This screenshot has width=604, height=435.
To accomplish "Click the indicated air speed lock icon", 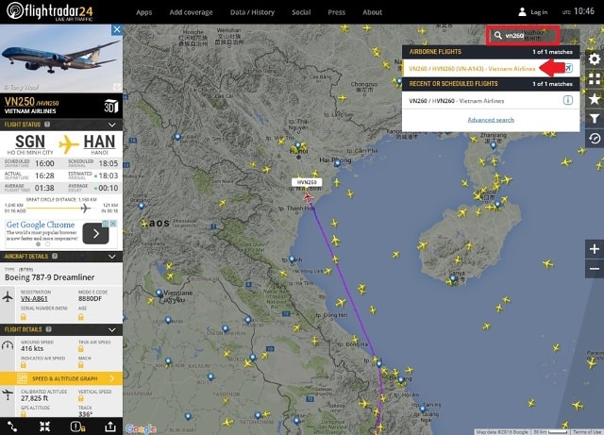I will point(24,365).
